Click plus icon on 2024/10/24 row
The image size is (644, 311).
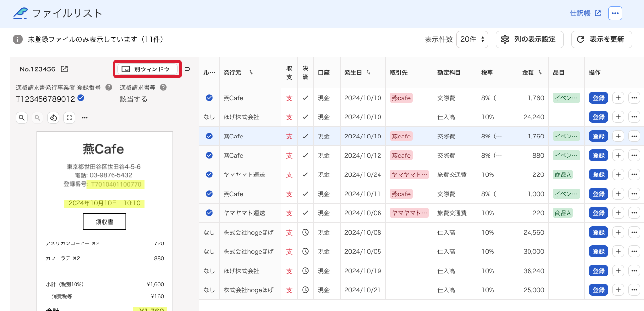[x=618, y=174]
